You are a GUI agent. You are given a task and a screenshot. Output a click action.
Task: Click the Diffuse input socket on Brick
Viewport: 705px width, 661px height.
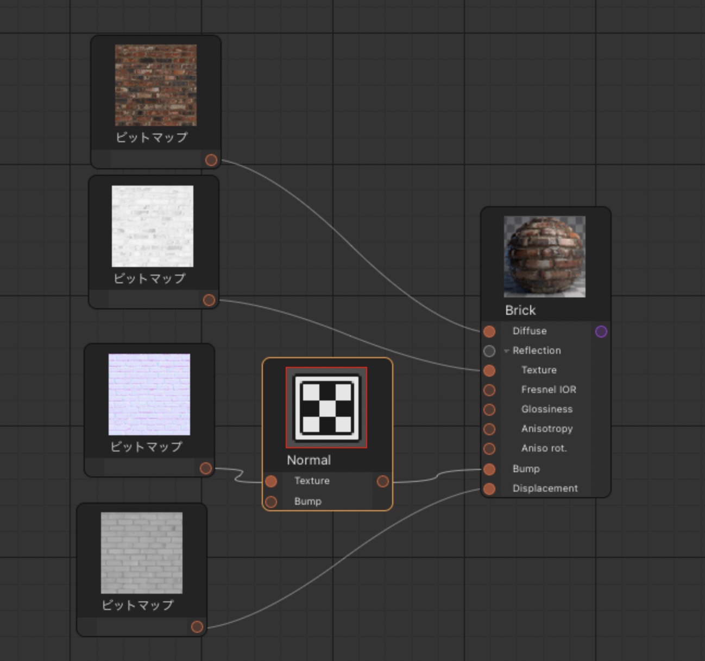(x=489, y=332)
